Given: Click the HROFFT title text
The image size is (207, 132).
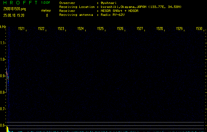Looking at the screenshot, I should (x=20, y=3).
